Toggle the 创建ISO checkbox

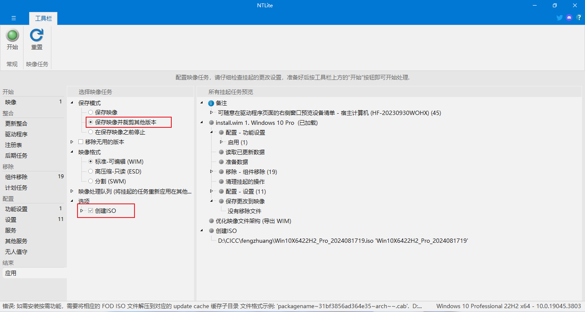(x=90, y=211)
